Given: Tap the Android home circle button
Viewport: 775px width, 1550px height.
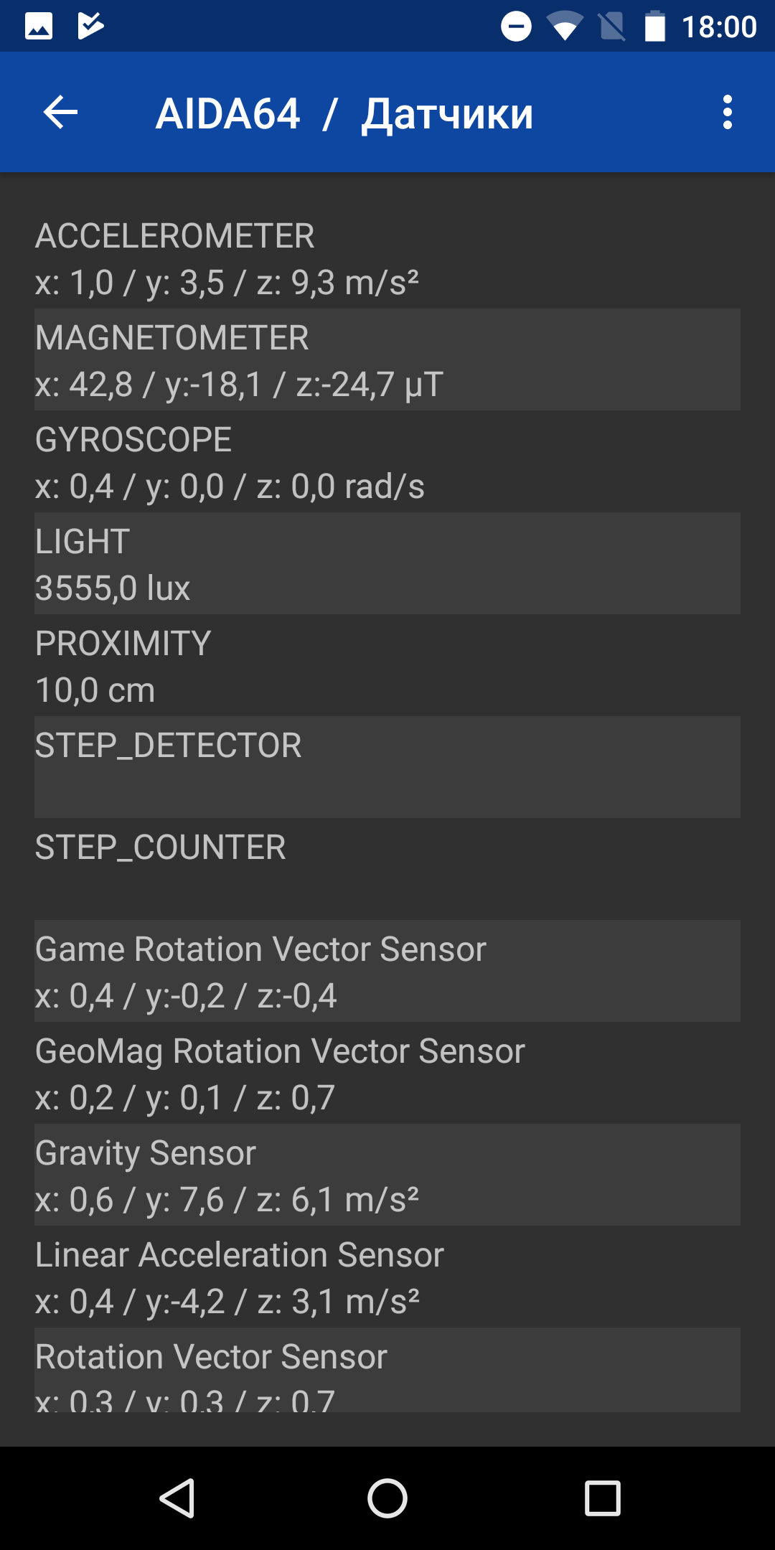Looking at the screenshot, I should coord(387,1498).
